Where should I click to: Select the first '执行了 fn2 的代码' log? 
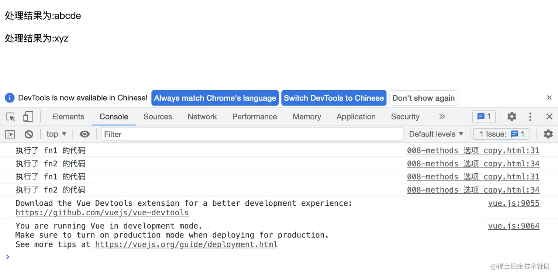coord(51,164)
